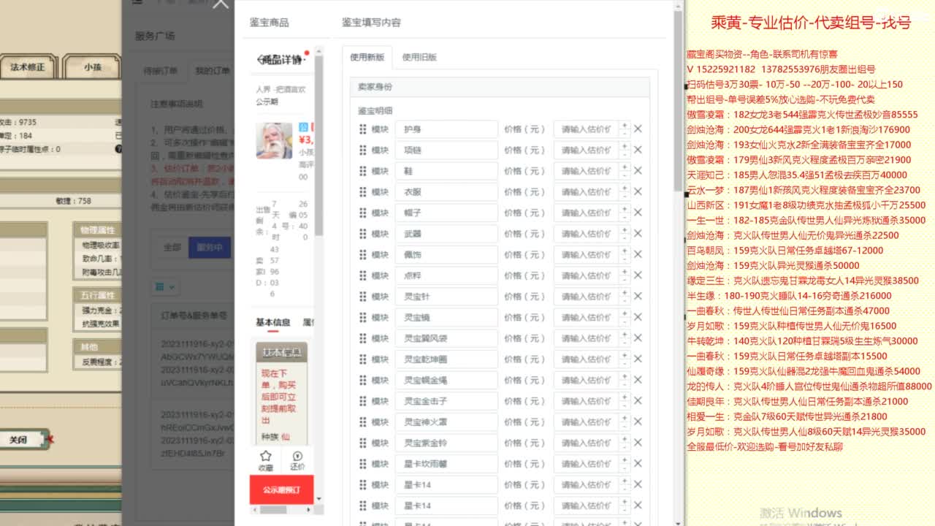The image size is (935, 526).
Task: Click ad line 傲雪凌霜：182女龙3老544
Action: pos(802,115)
